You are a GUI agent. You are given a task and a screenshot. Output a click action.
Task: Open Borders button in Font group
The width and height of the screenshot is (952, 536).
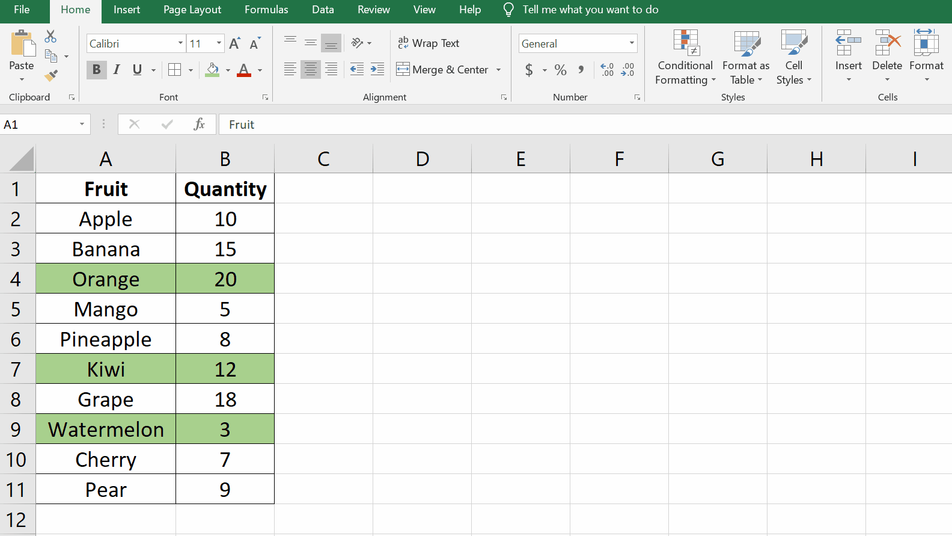pos(175,70)
